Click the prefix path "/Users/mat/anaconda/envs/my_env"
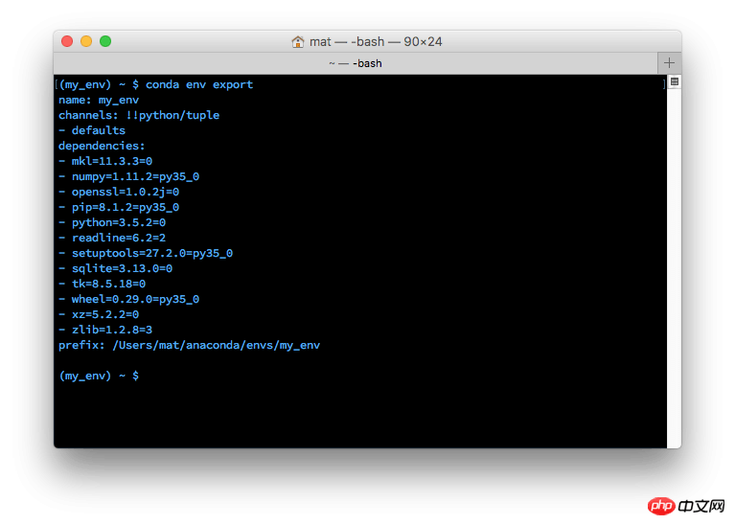Viewport: 735px width, 525px height. 217,346
